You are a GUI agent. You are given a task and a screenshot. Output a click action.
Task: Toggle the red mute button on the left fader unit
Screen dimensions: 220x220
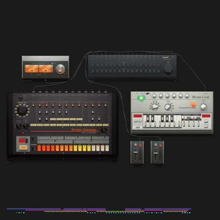click(140, 146)
